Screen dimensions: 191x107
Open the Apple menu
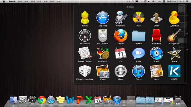(x=4, y=1)
